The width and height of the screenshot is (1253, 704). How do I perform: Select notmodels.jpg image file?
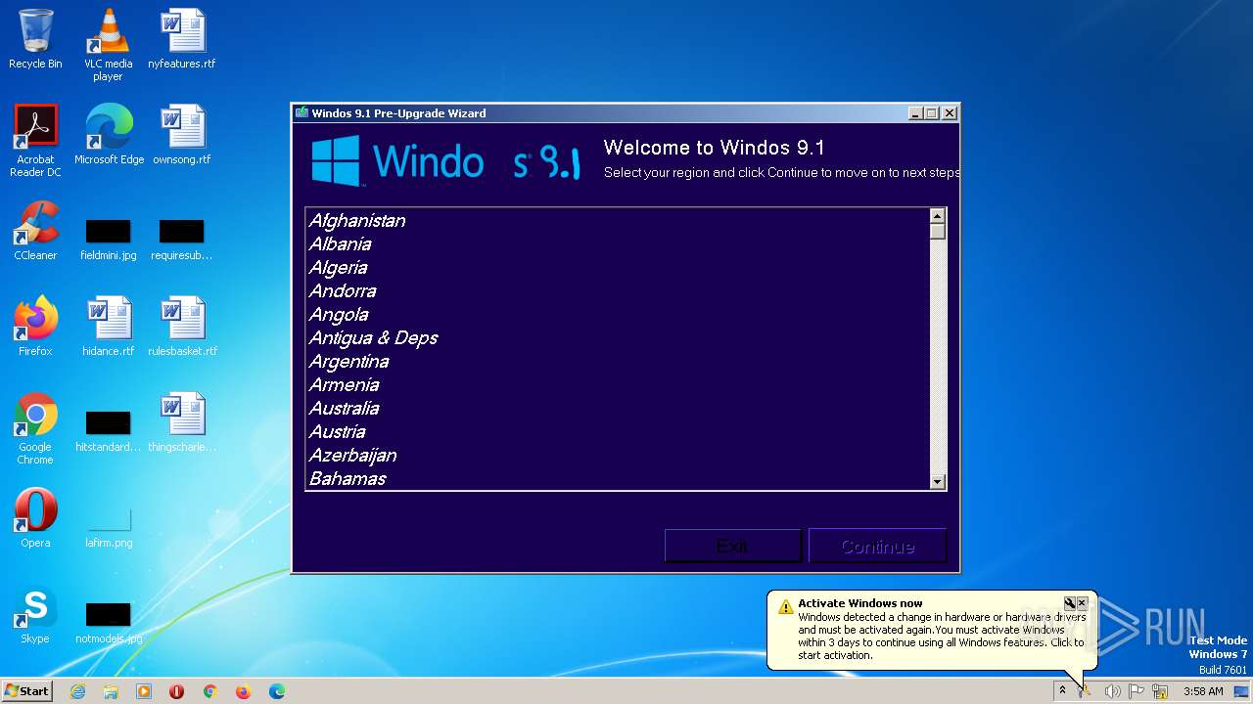(108, 623)
